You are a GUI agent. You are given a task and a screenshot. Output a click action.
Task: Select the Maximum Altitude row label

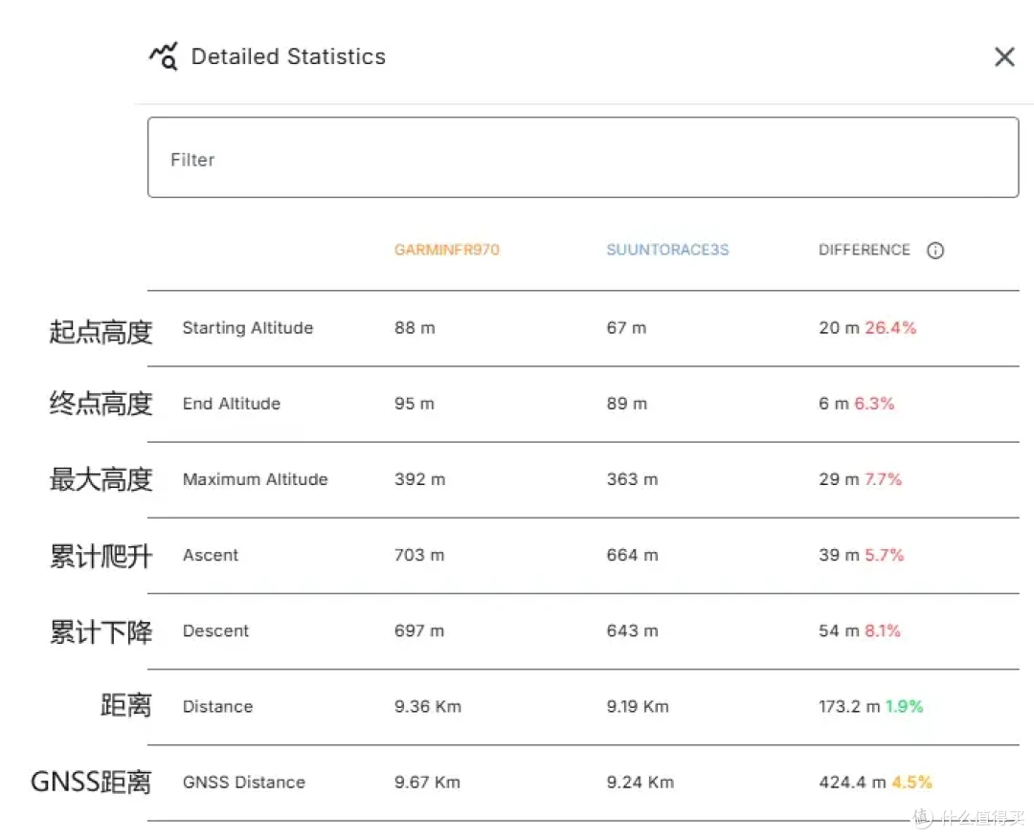[x=256, y=479]
